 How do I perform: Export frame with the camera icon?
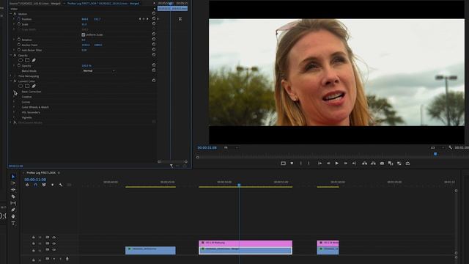coord(382,164)
